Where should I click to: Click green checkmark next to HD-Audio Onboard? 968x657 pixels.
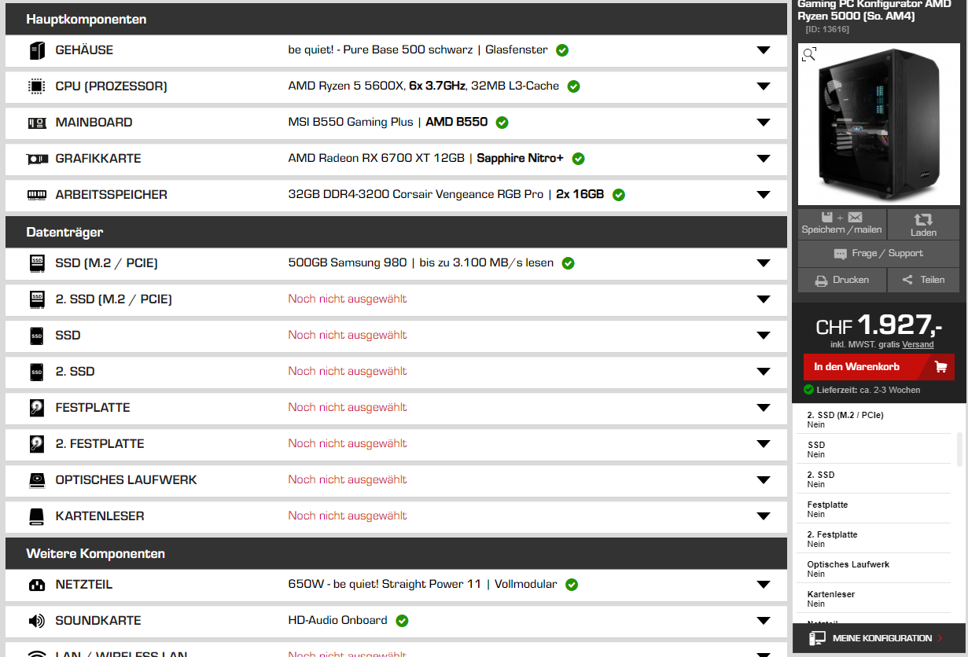pos(402,621)
